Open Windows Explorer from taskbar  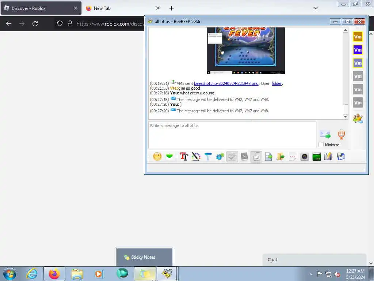77,274
